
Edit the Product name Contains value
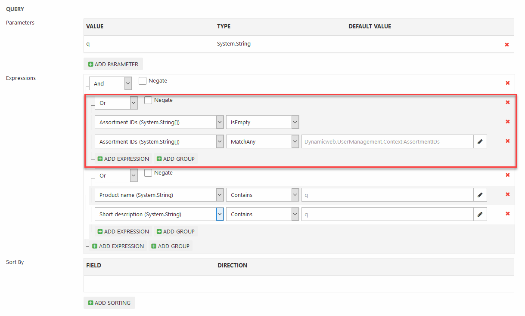[480, 195]
